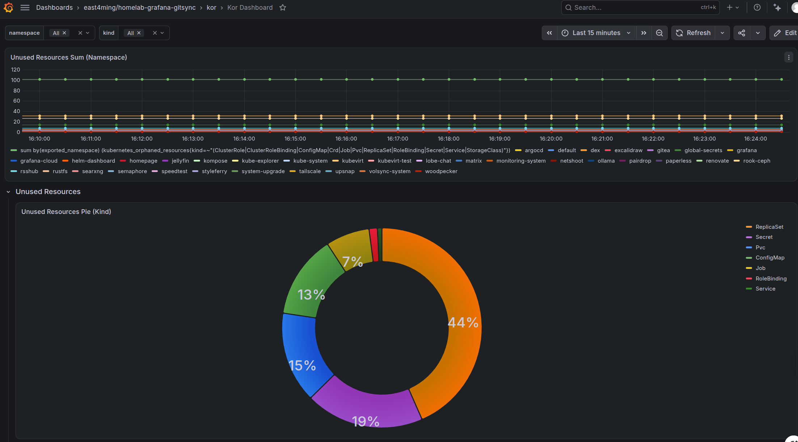
Task: Toggle kubevirt-test series in legend
Action: [x=394, y=161]
